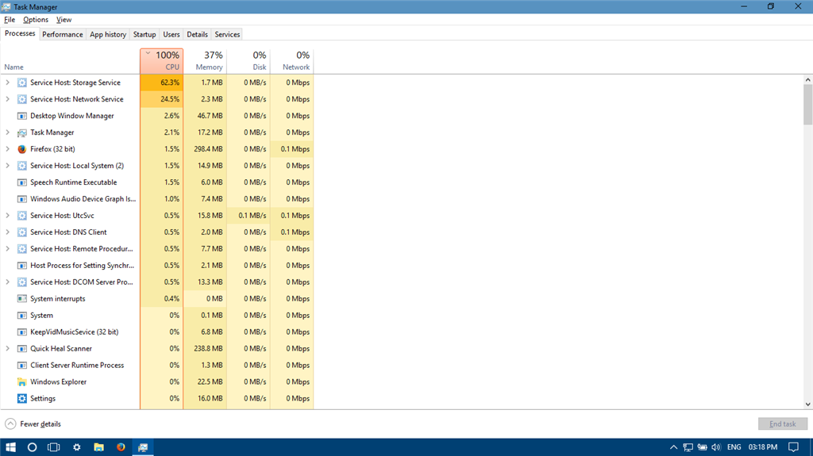Expand the Firefox (32 bit) process group
Screen dimensions: 813x456
pos(8,149)
